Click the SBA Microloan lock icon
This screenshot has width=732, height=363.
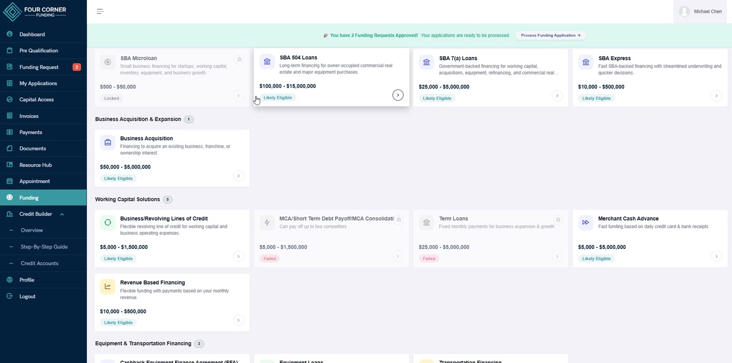(x=239, y=59)
